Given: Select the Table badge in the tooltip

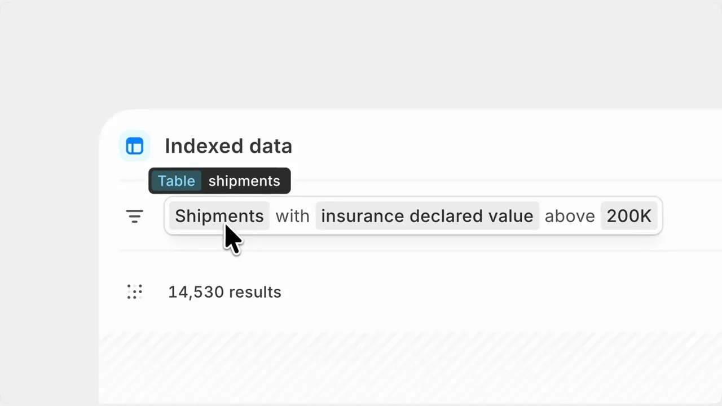Looking at the screenshot, I should (x=177, y=181).
